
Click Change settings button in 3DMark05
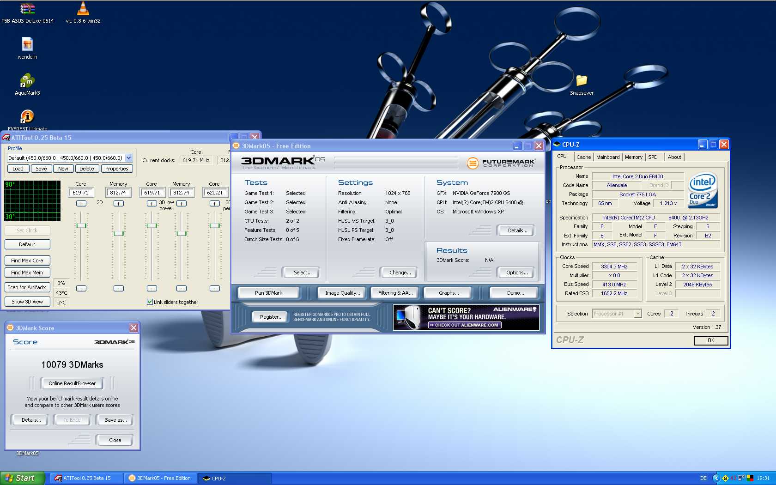(x=400, y=273)
